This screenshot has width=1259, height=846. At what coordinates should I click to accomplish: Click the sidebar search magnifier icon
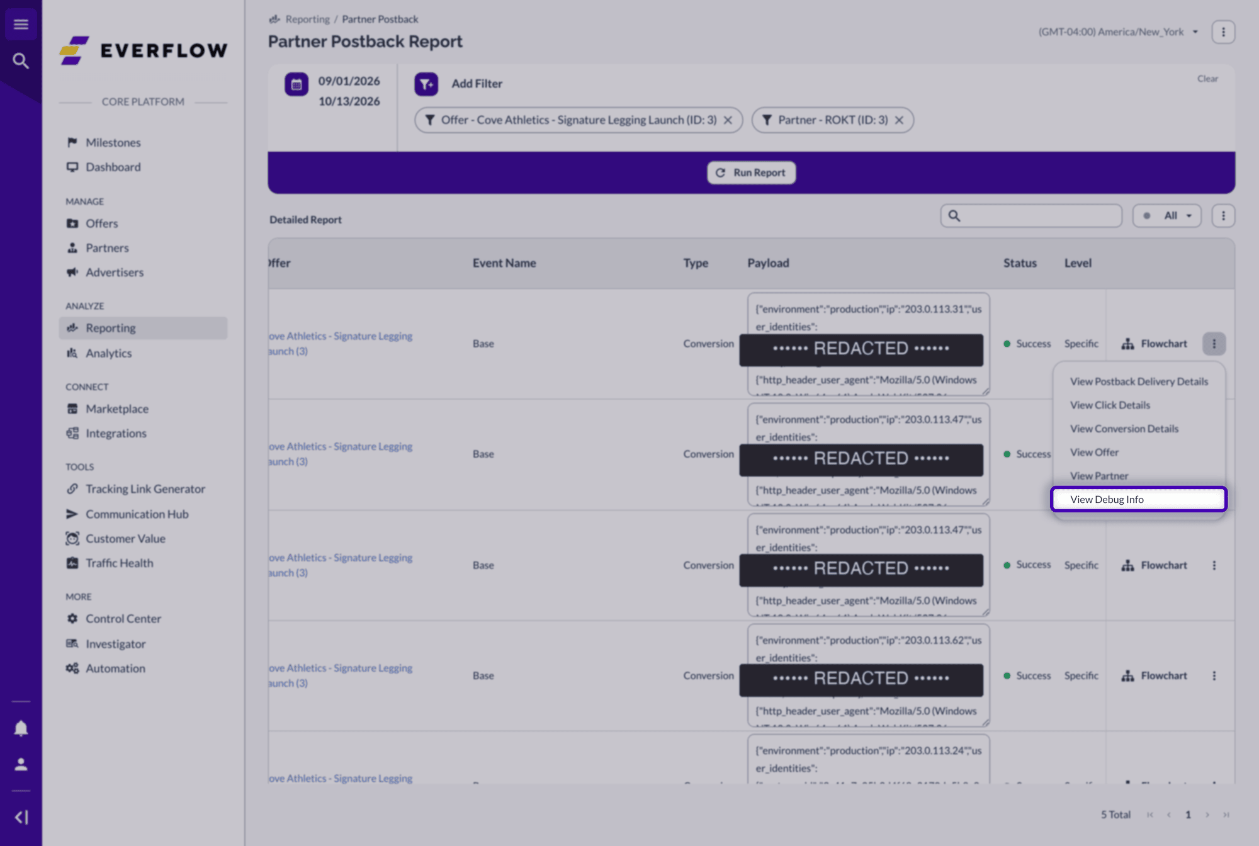click(21, 61)
